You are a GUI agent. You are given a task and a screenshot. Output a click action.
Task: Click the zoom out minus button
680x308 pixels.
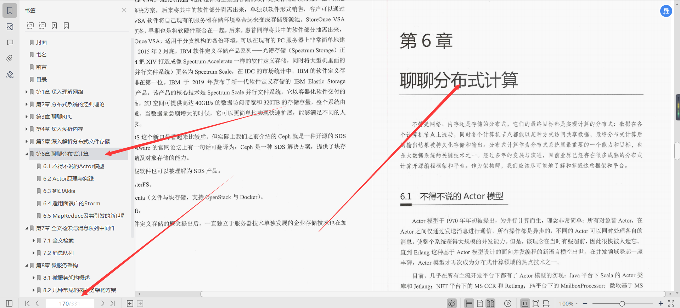coord(585,303)
